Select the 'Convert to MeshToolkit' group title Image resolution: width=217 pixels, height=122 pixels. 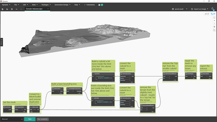click(35, 98)
